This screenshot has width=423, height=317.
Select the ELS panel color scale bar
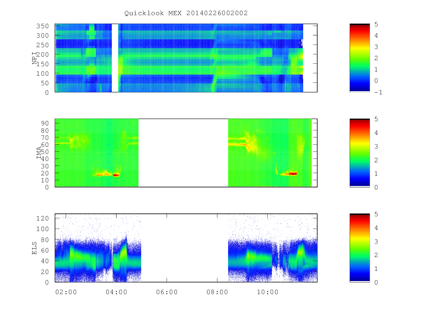click(x=360, y=248)
